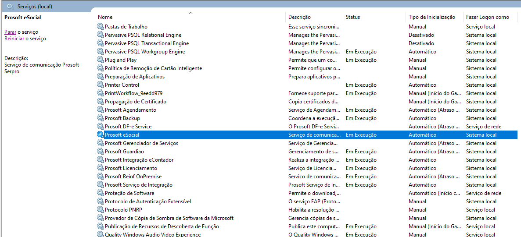The height and width of the screenshot is (237, 521).
Task: Click the gear icon of Propagação de Certificado
Action: (101, 102)
